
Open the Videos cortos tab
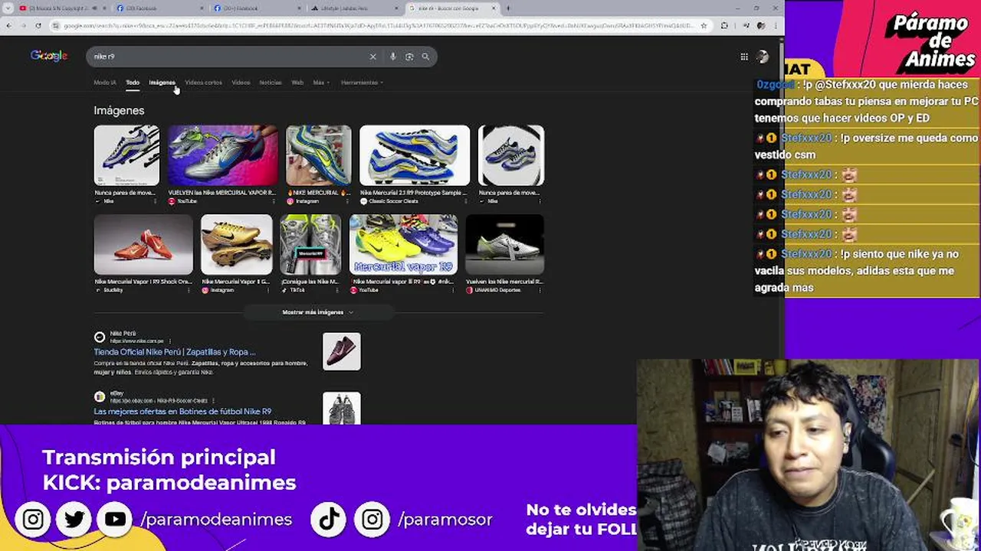[203, 83]
